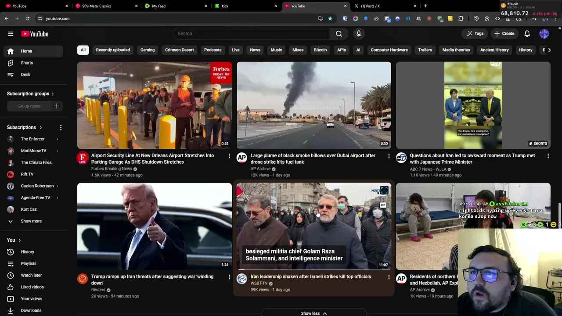562x316 pixels.
Task: Click the search magnifier button
Action: point(339,33)
